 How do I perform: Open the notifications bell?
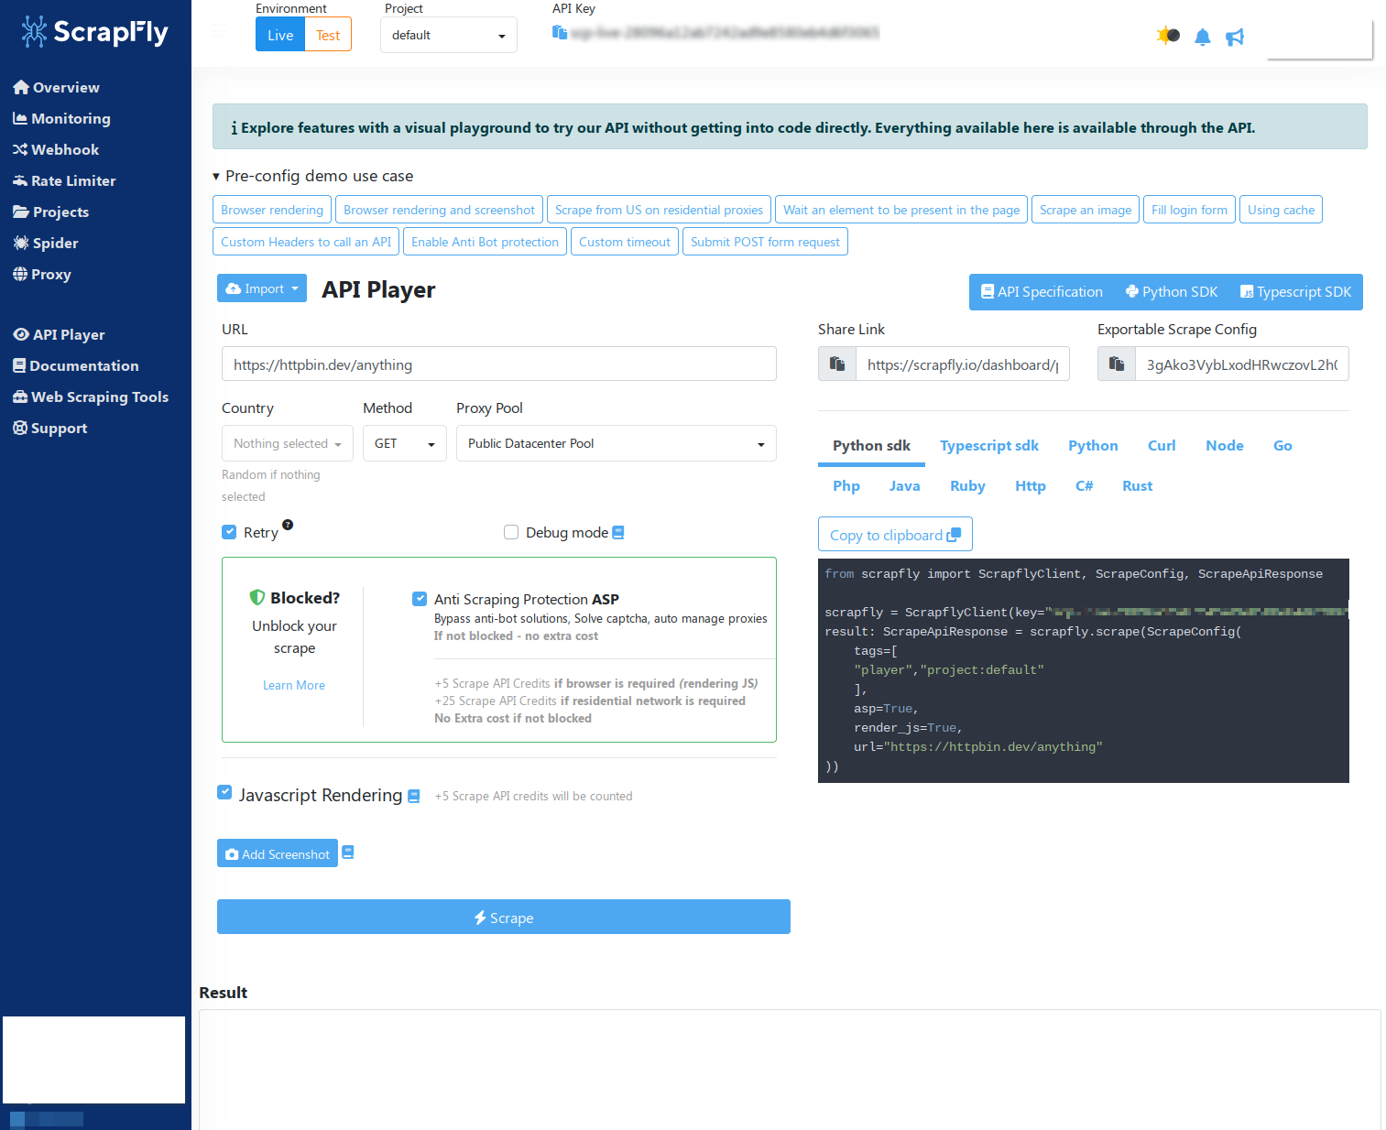click(1203, 37)
